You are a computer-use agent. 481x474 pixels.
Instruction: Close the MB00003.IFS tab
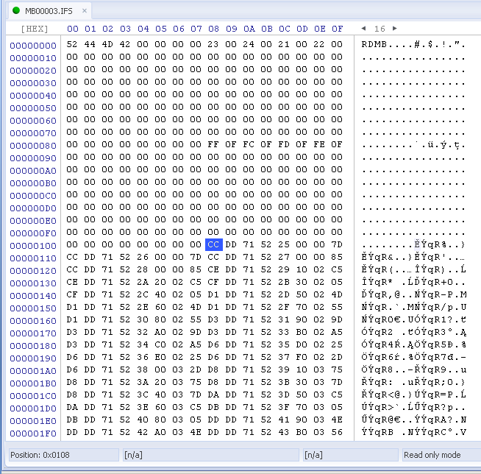(85, 11)
